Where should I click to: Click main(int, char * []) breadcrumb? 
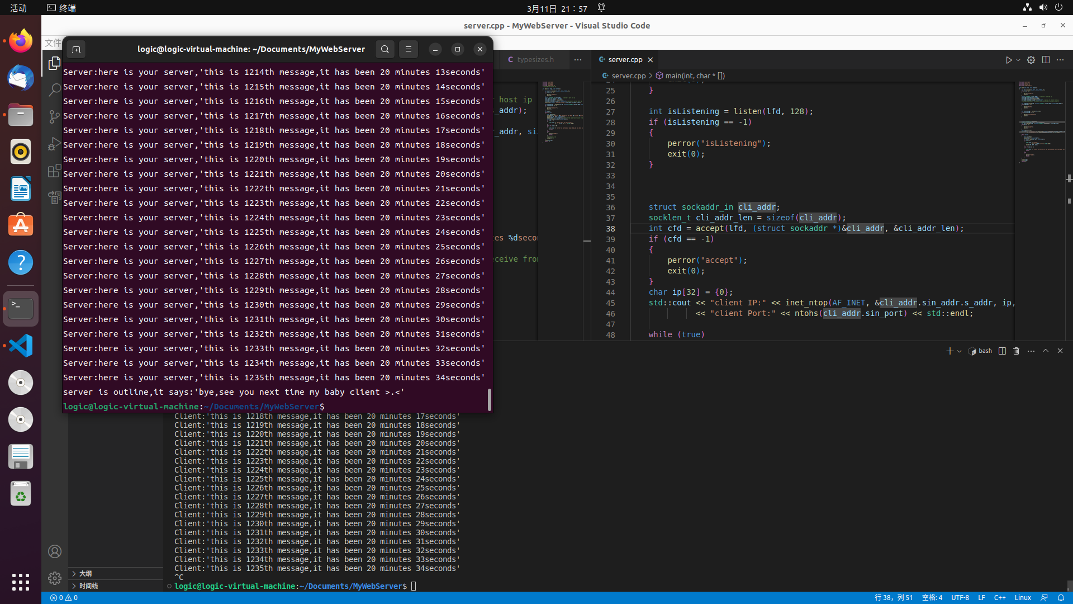(x=690, y=75)
